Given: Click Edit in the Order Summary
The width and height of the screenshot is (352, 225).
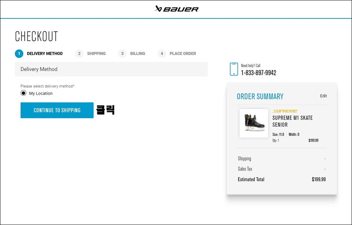Looking at the screenshot, I should click(x=323, y=96).
